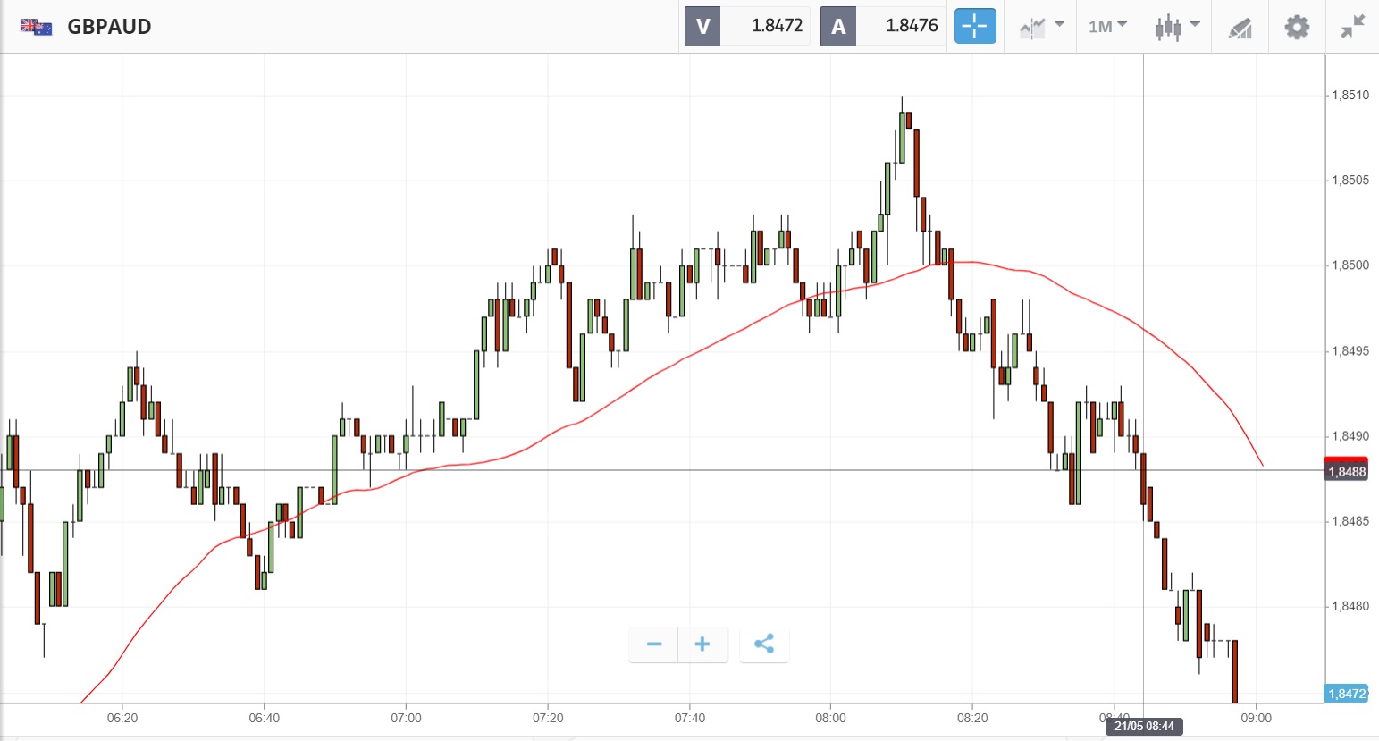The width and height of the screenshot is (1379, 741).
Task: Zoom out the chart with minus
Action: [x=654, y=644]
